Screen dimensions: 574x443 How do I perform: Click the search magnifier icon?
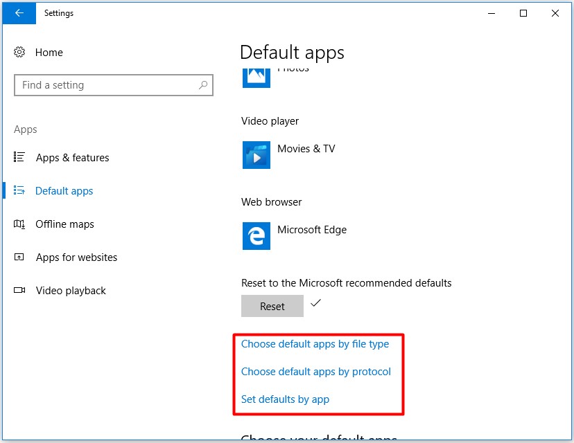point(203,85)
